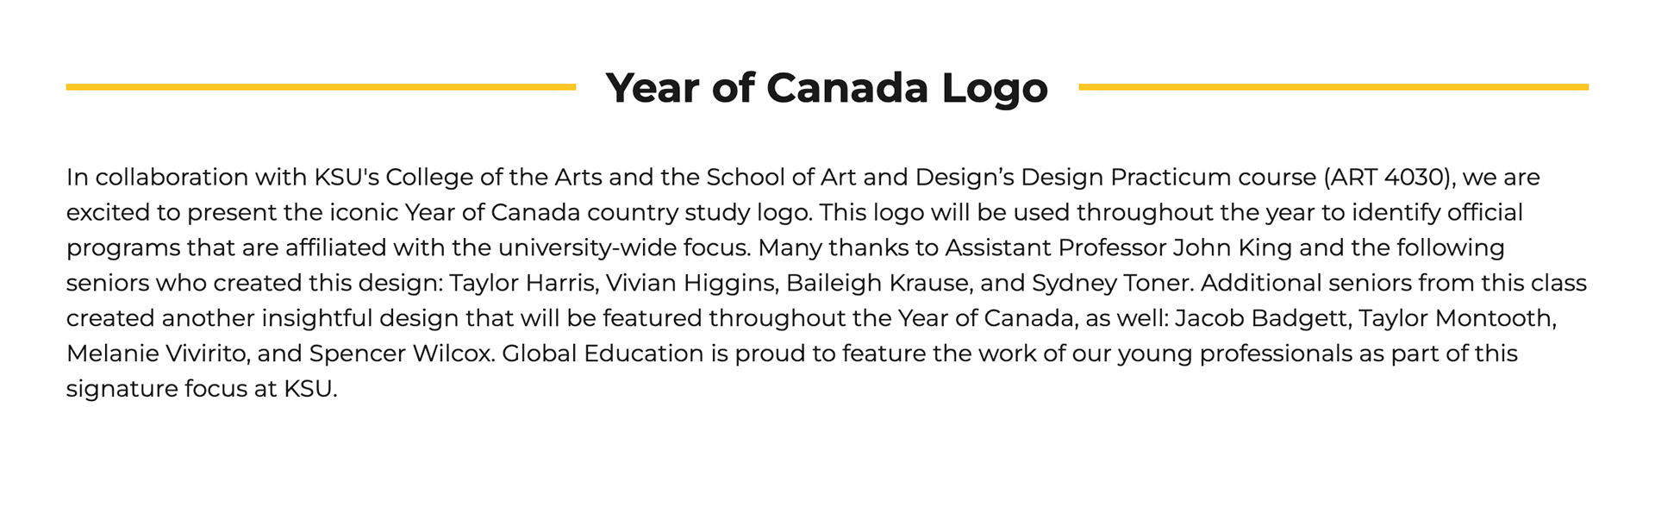This screenshot has height=526, width=1655.
Task: Select the name "Taylor Montooth"
Action: click(x=1457, y=319)
